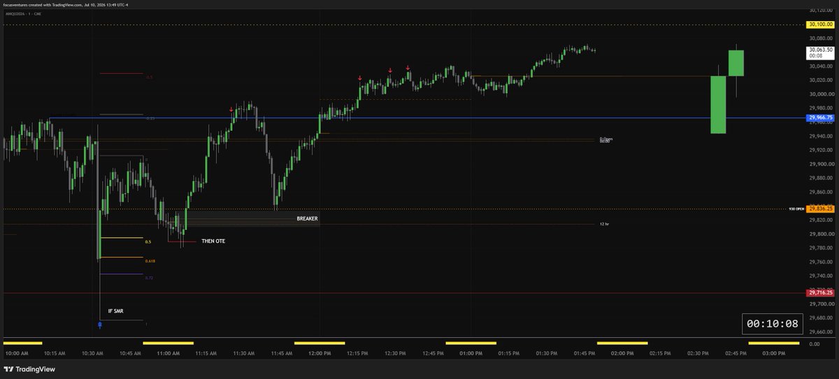Click the blue pin marker below IF SMR
The height and width of the screenshot is (379, 839).
[x=100, y=324]
